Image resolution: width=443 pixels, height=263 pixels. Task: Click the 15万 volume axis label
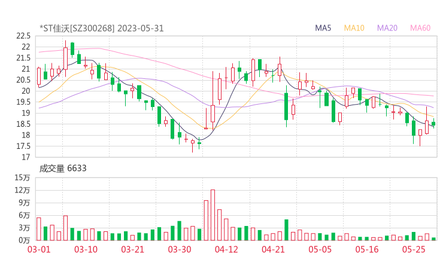pos(22,178)
